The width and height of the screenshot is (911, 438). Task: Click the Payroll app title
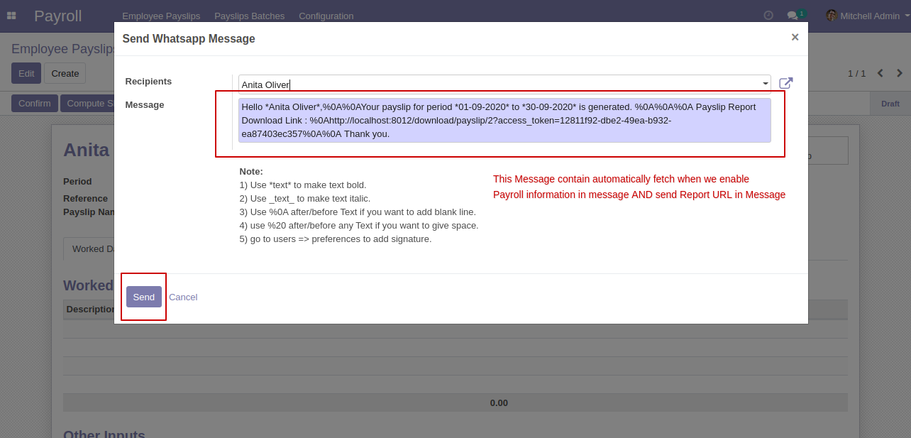[x=58, y=16]
